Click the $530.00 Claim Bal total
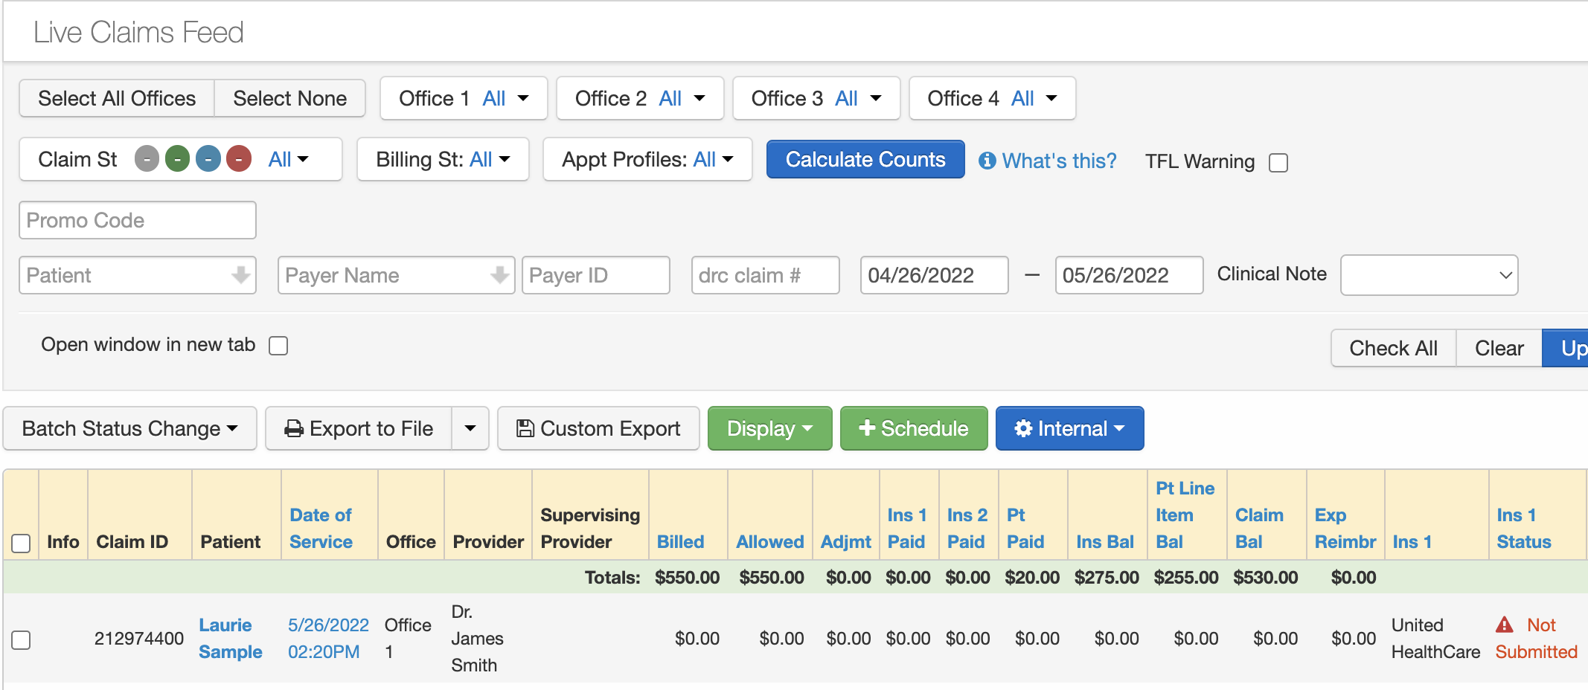The width and height of the screenshot is (1588, 690). click(1265, 577)
